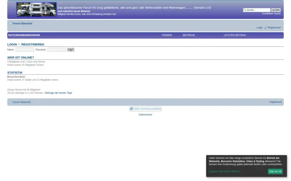The image size is (291, 181).
Task: Open Beiträge der letzten Tage link
Action: [59, 93]
